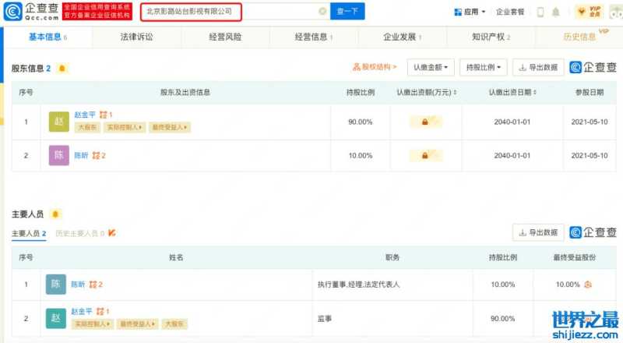Click the equity icon beside 10.00% 最终受益股份

pos(587,285)
